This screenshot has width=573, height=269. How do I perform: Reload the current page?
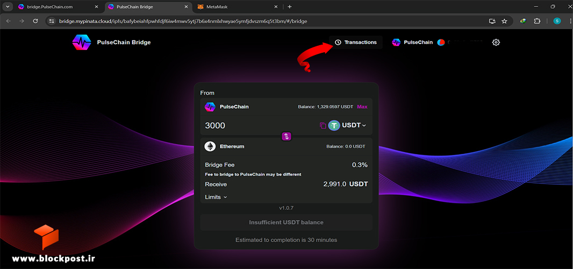point(35,21)
